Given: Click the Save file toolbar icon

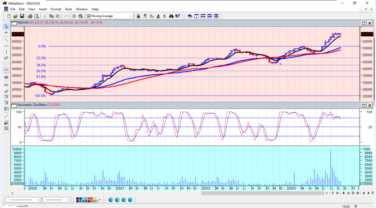Looking at the screenshot, I should (22, 16).
